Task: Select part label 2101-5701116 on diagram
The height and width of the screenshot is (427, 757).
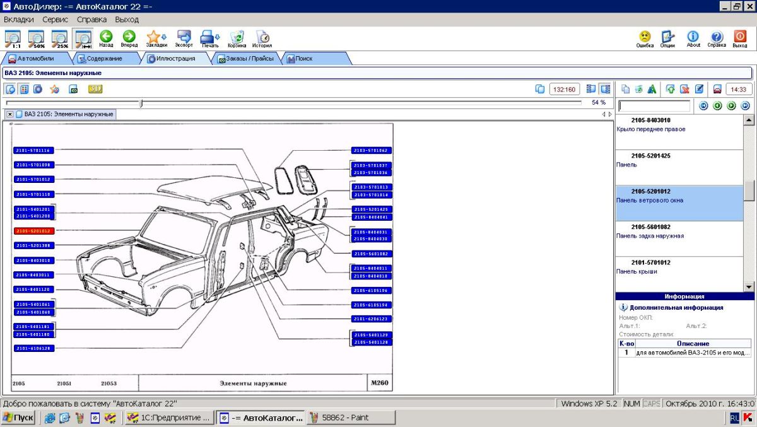Action: 34,151
